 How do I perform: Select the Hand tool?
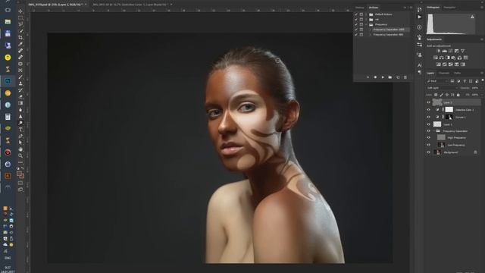tap(20, 149)
